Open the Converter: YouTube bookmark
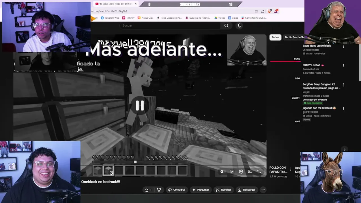Image resolution: width=361 pixels, height=203 pixels. coord(254,18)
